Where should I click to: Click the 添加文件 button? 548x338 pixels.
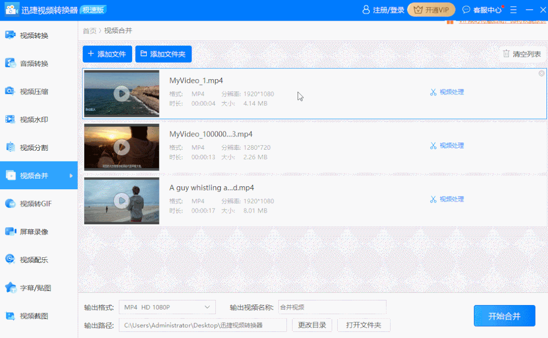pyautogui.click(x=107, y=54)
